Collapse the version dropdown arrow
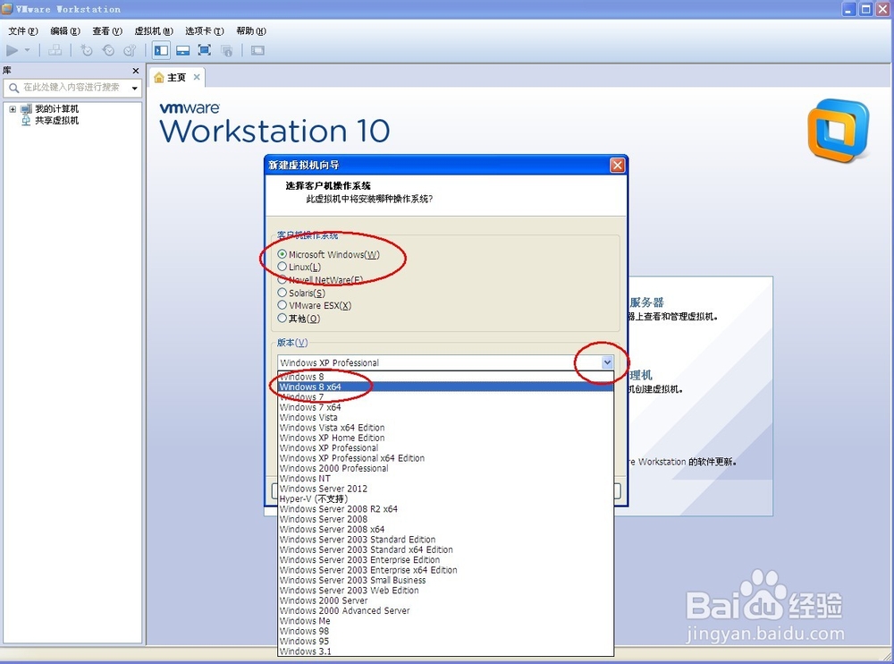Viewport: 894px width, 664px height. [x=607, y=362]
